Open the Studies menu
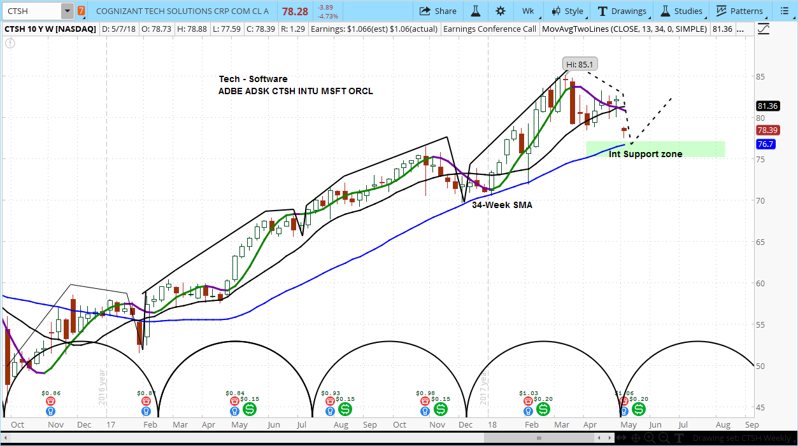 [681, 11]
